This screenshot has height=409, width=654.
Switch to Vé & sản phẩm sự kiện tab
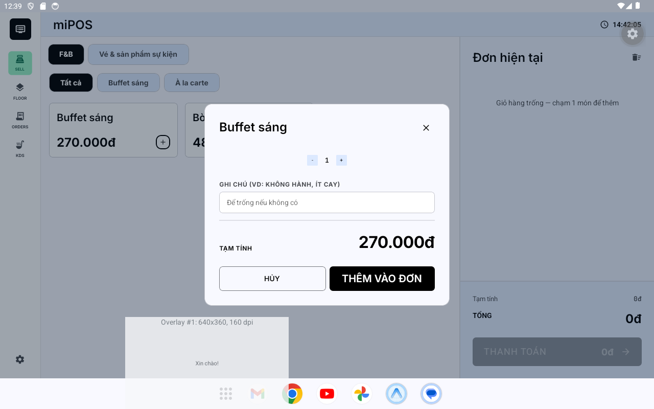(x=138, y=54)
